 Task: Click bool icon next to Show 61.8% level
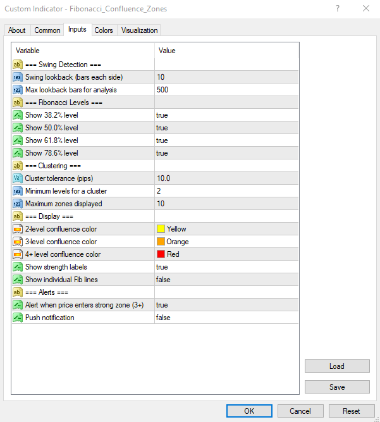(x=18, y=140)
